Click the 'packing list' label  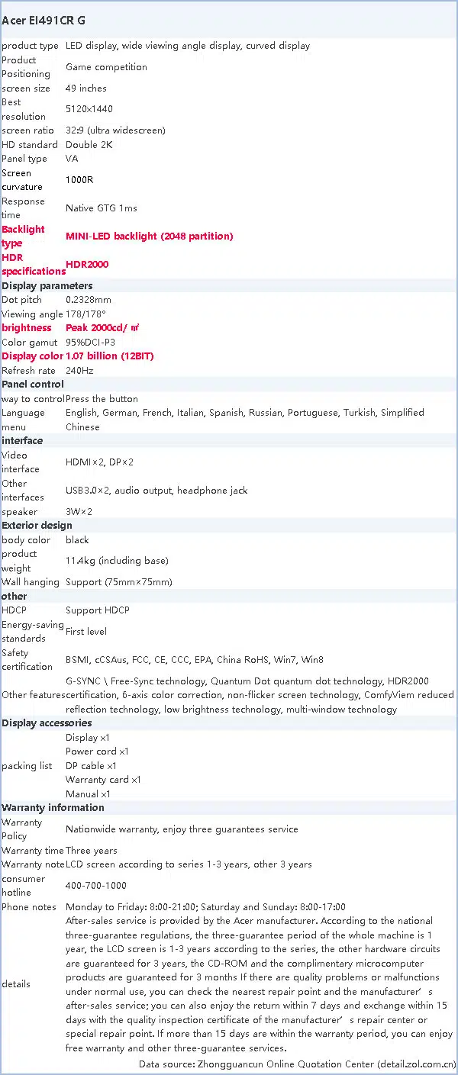click(27, 766)
